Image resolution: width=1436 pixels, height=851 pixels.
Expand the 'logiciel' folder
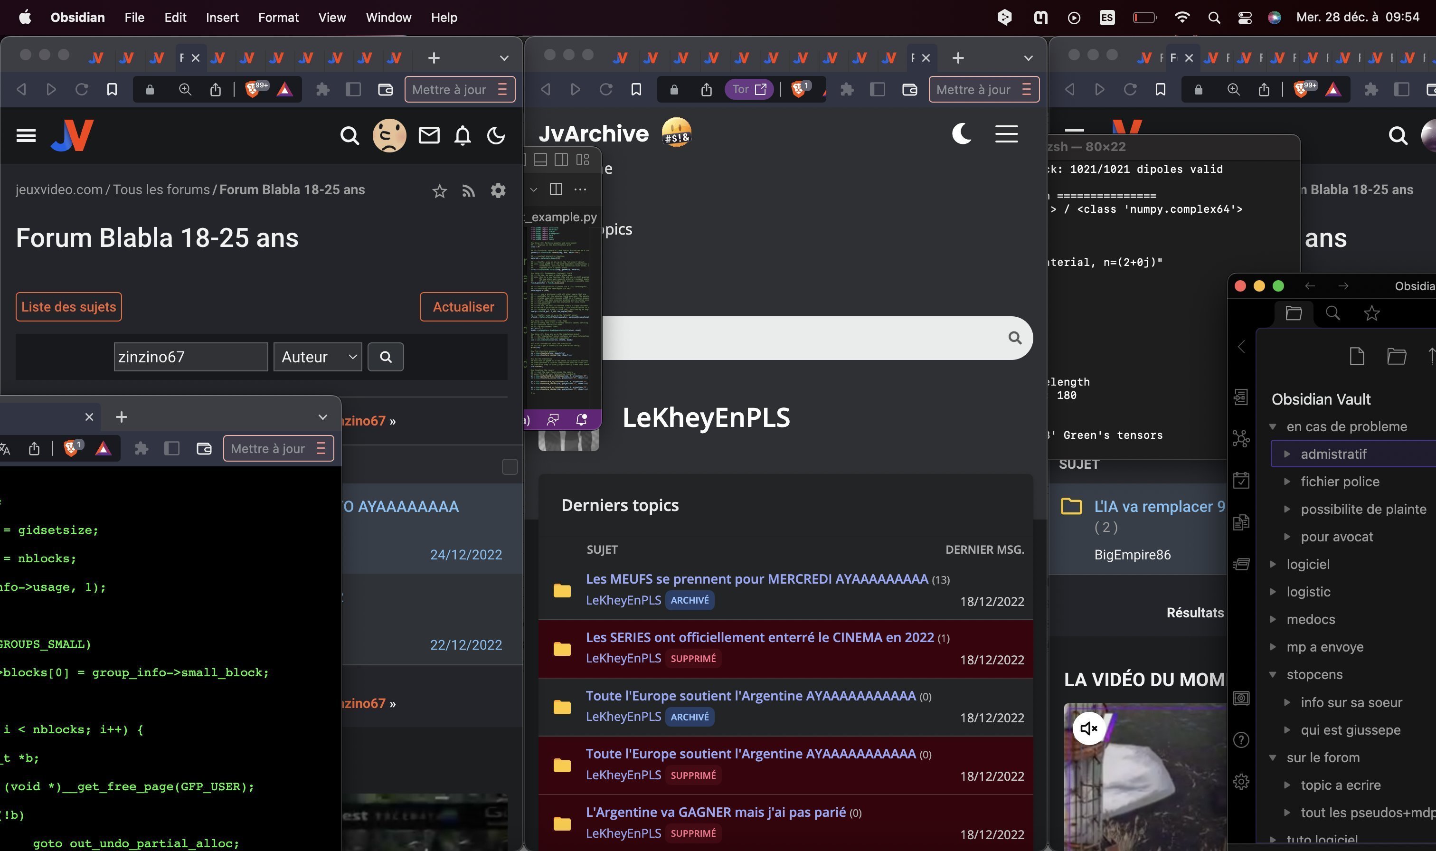point(1273,564)
